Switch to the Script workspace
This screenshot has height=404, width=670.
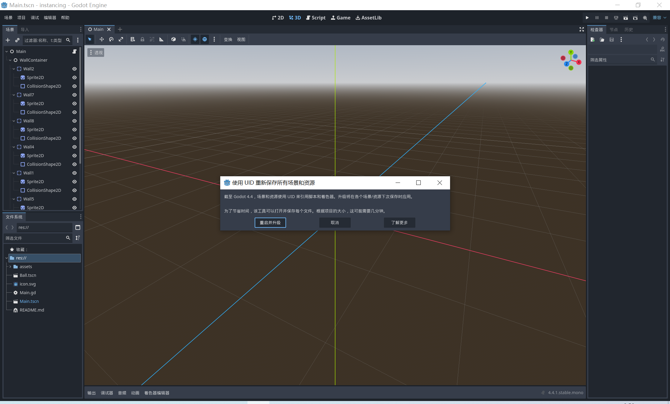pyautogui.click(x=316, y=18)
